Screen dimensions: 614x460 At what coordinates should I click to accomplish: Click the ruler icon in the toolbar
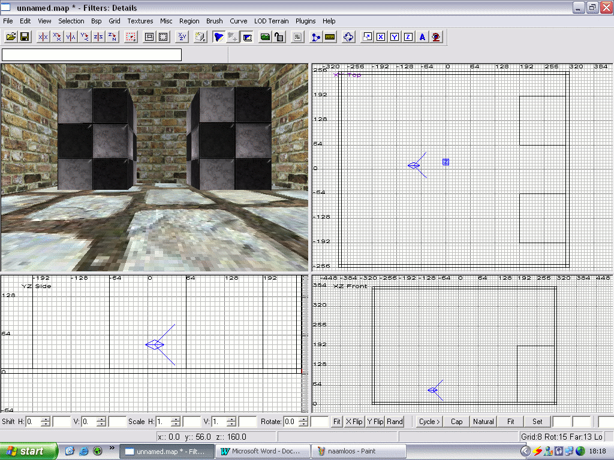329,37
